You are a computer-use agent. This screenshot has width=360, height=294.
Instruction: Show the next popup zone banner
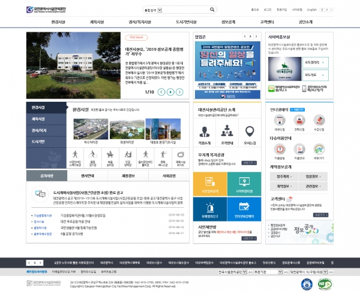click(x=257, y=36)
